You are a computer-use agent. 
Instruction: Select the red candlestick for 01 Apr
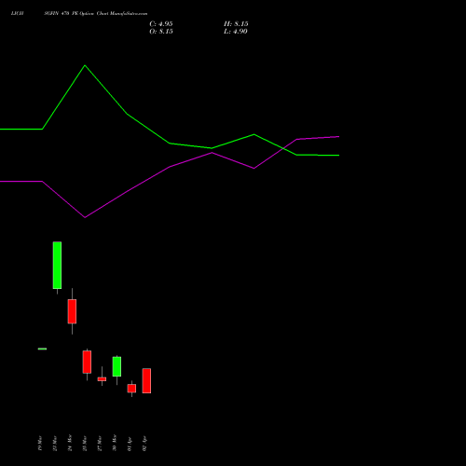coord(131,389)
